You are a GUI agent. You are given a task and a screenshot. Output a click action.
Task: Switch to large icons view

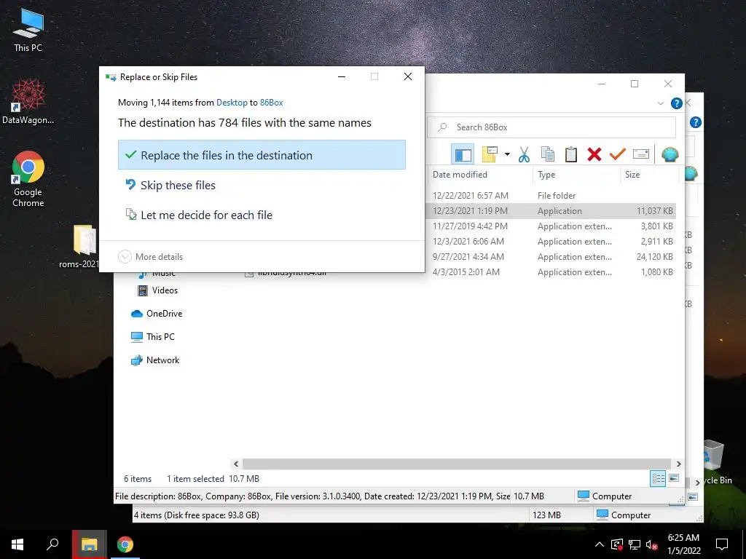pyautogui.click(x=674, y=478)
